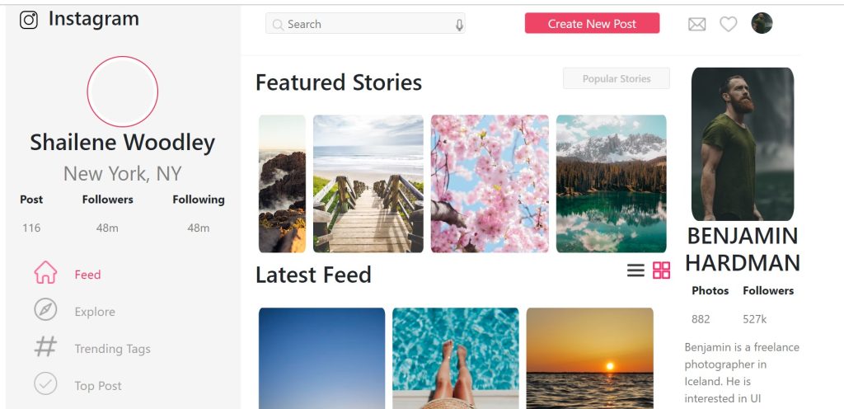This screenshot has height=409, width=844.
Task: Click the heart notifications icon
Action: (x=728, y=25)
